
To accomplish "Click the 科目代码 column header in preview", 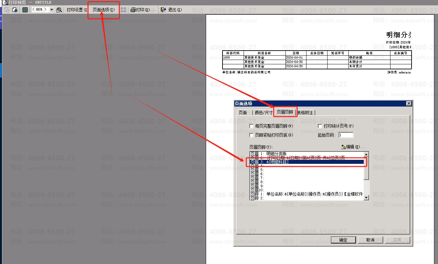I will point(233,53).
